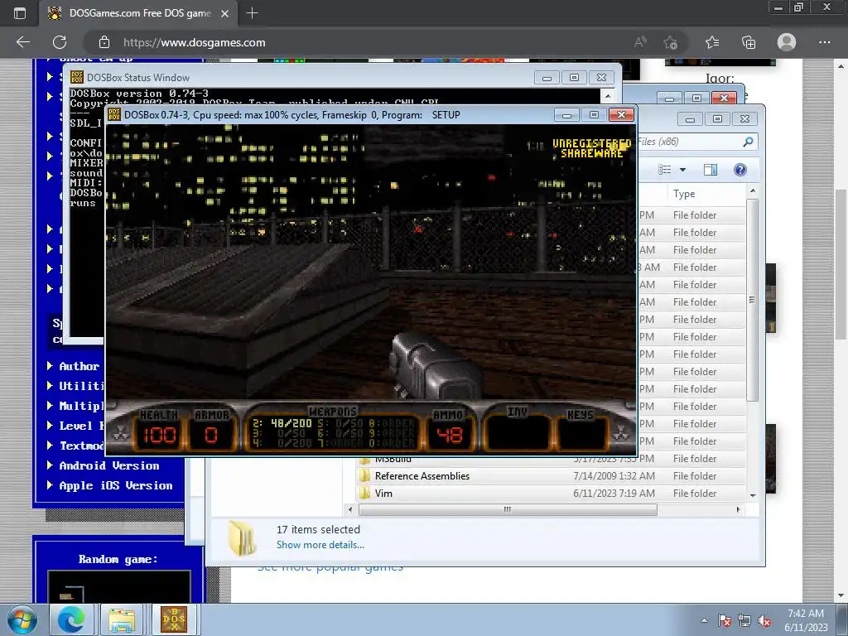Close the DOSBox game window
Screen dimensions: 848x636
click(621, 114)
